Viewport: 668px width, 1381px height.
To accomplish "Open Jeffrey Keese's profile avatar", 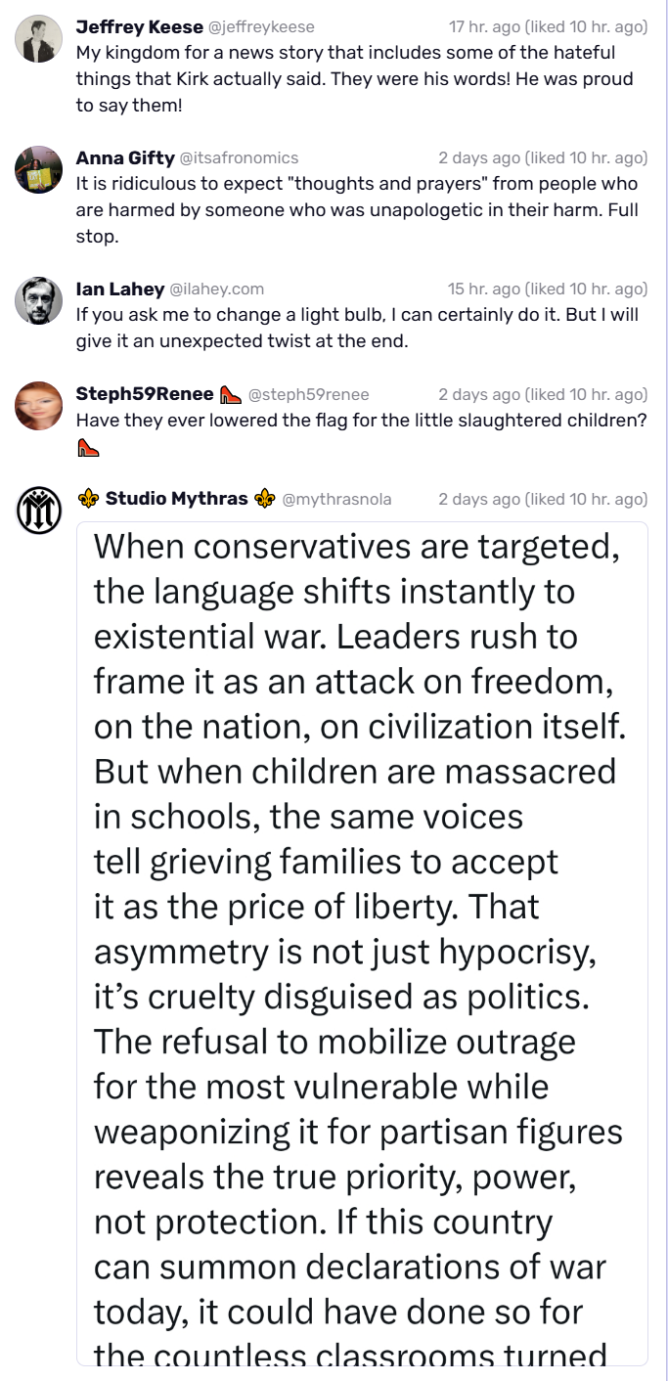I will 39,39.
